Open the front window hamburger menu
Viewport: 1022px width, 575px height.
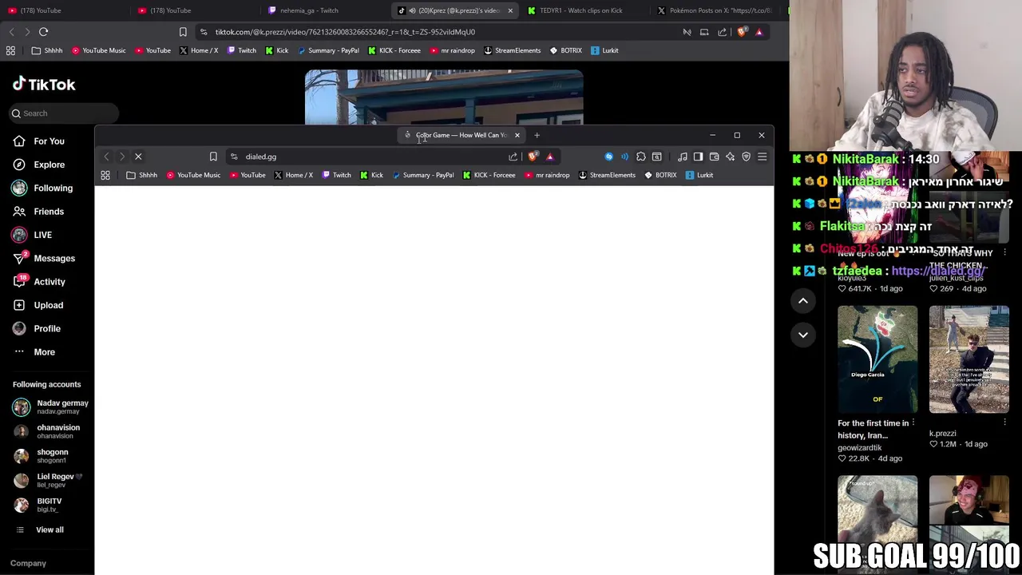pos(763,157)
